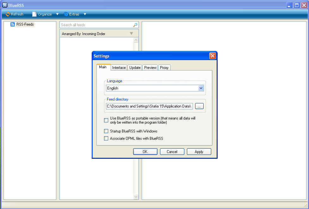Click the Extras toolbar icon

pos(66,14)
